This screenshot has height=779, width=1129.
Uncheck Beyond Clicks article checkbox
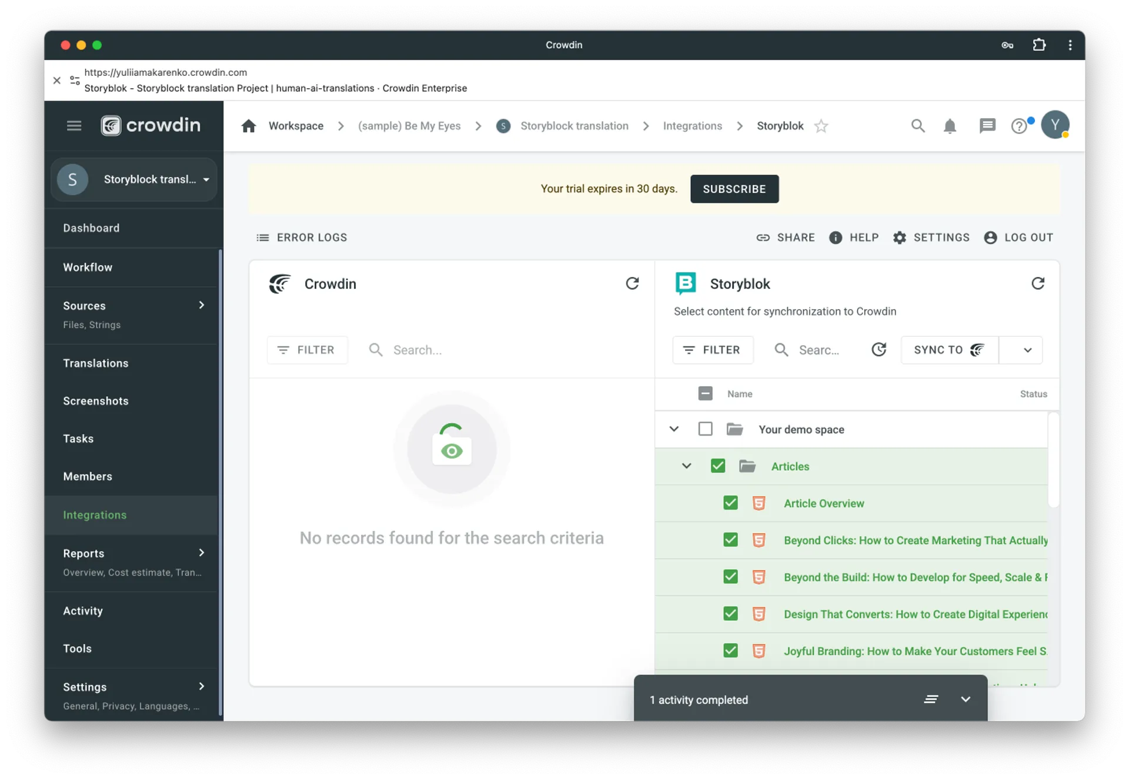click(730, 540)
